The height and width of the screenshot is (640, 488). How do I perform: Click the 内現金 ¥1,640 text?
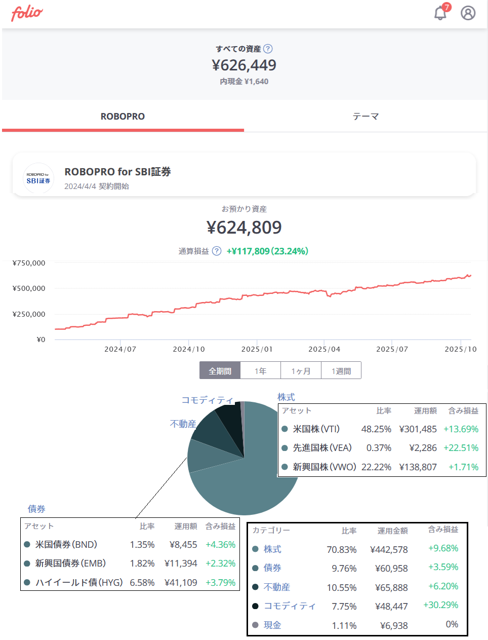244,81
